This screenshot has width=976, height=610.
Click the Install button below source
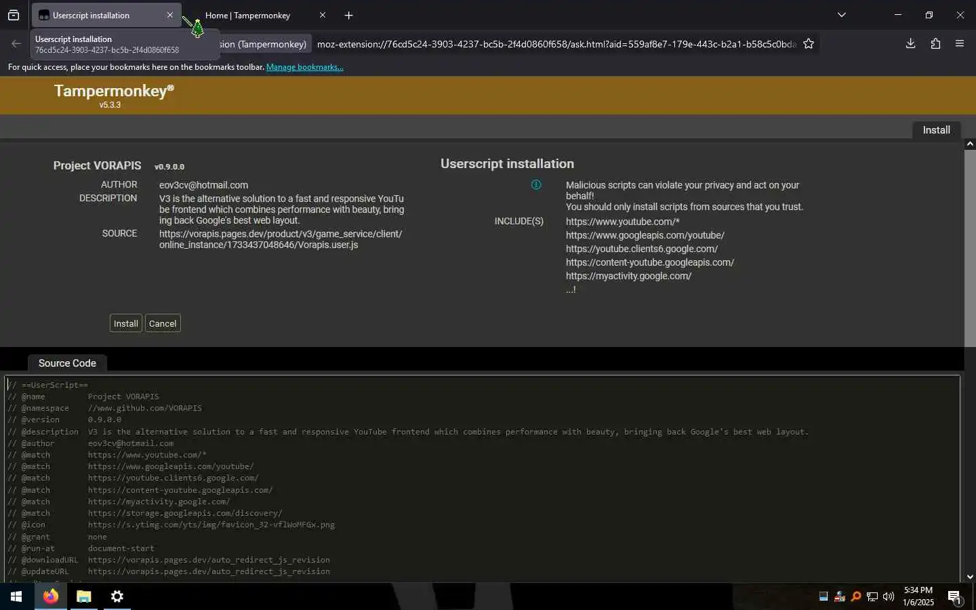[126, 323]
